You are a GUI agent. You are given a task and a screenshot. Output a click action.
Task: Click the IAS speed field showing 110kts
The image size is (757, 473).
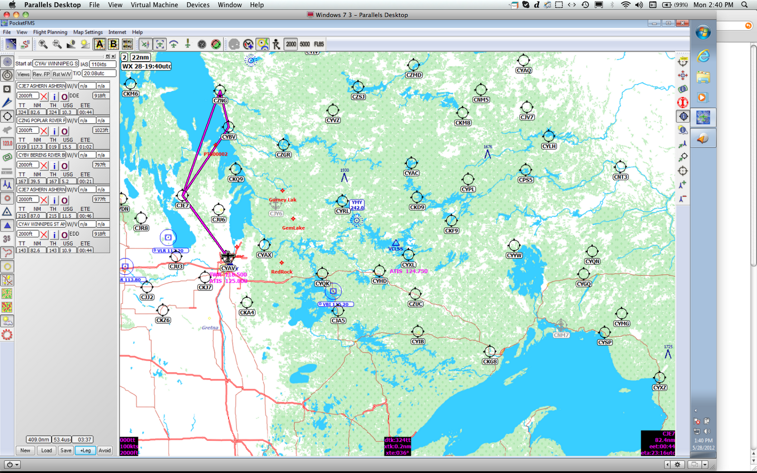(102, 64)
